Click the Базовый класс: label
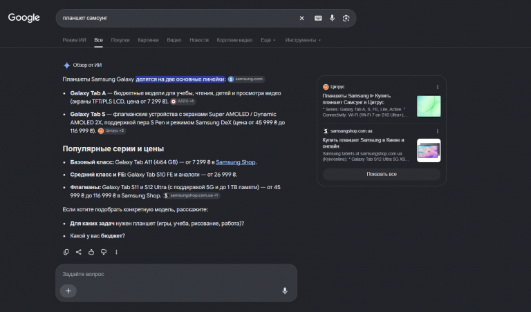This screenshot has width=531, height=312. pos(92,162)
